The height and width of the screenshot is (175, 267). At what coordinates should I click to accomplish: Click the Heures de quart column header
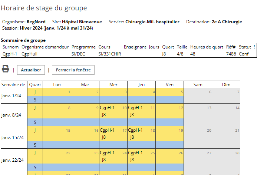207,47
